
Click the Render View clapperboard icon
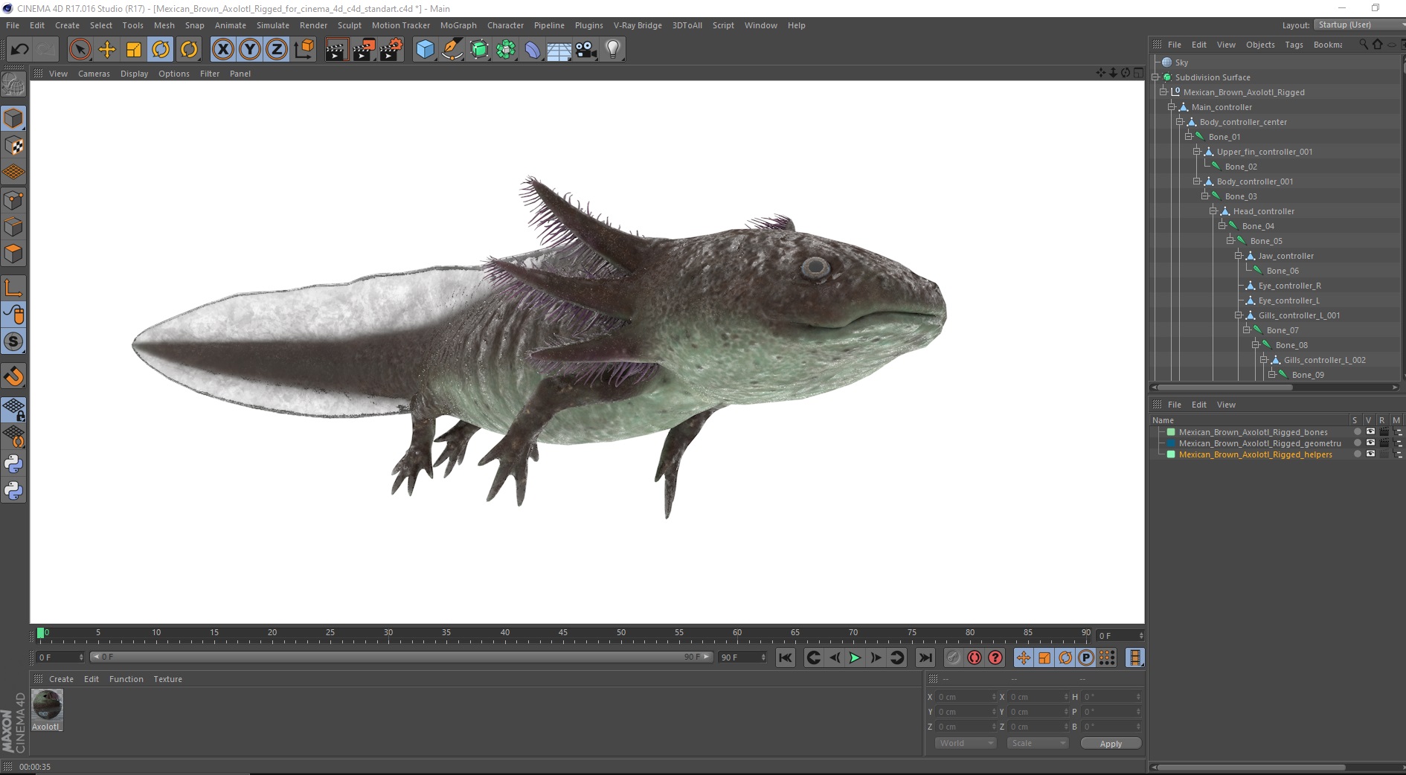(336, 50)
